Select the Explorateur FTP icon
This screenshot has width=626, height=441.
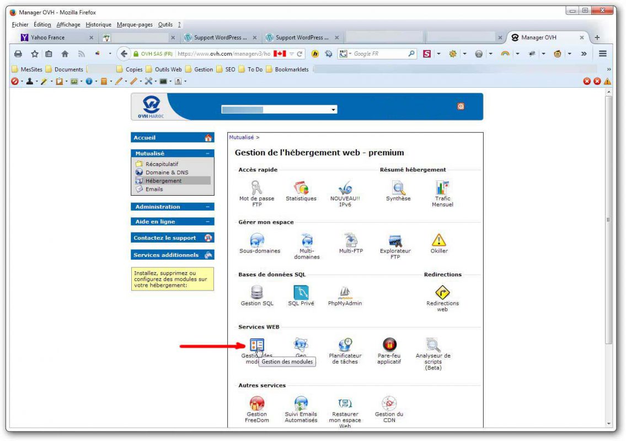pos(395,241)
